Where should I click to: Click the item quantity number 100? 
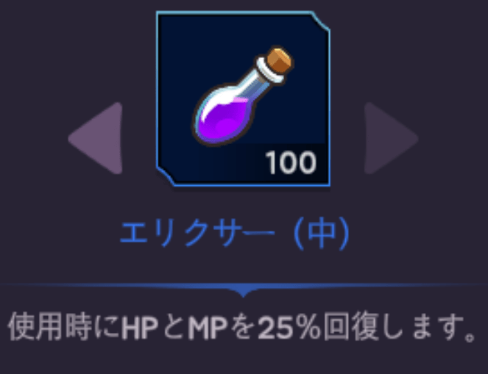291,162
